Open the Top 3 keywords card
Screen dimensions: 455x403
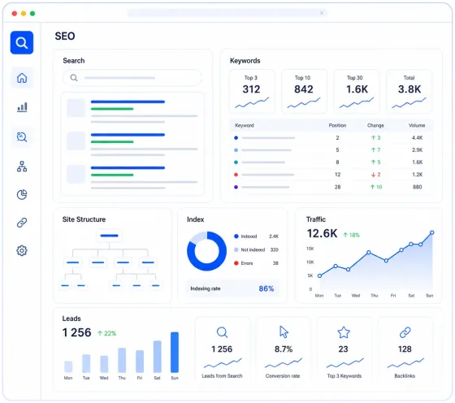click(252, 91)
